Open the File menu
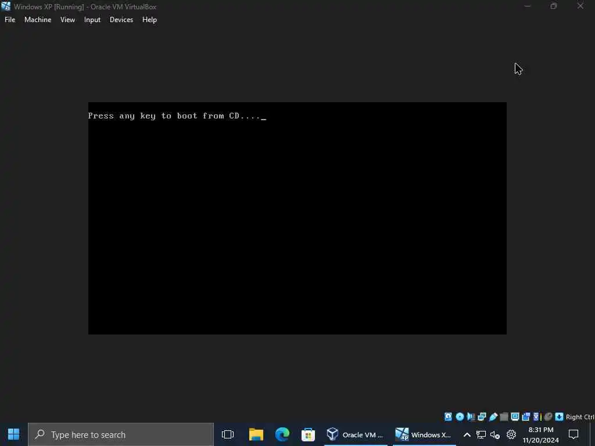595x446 pixels. click(10, 20)
